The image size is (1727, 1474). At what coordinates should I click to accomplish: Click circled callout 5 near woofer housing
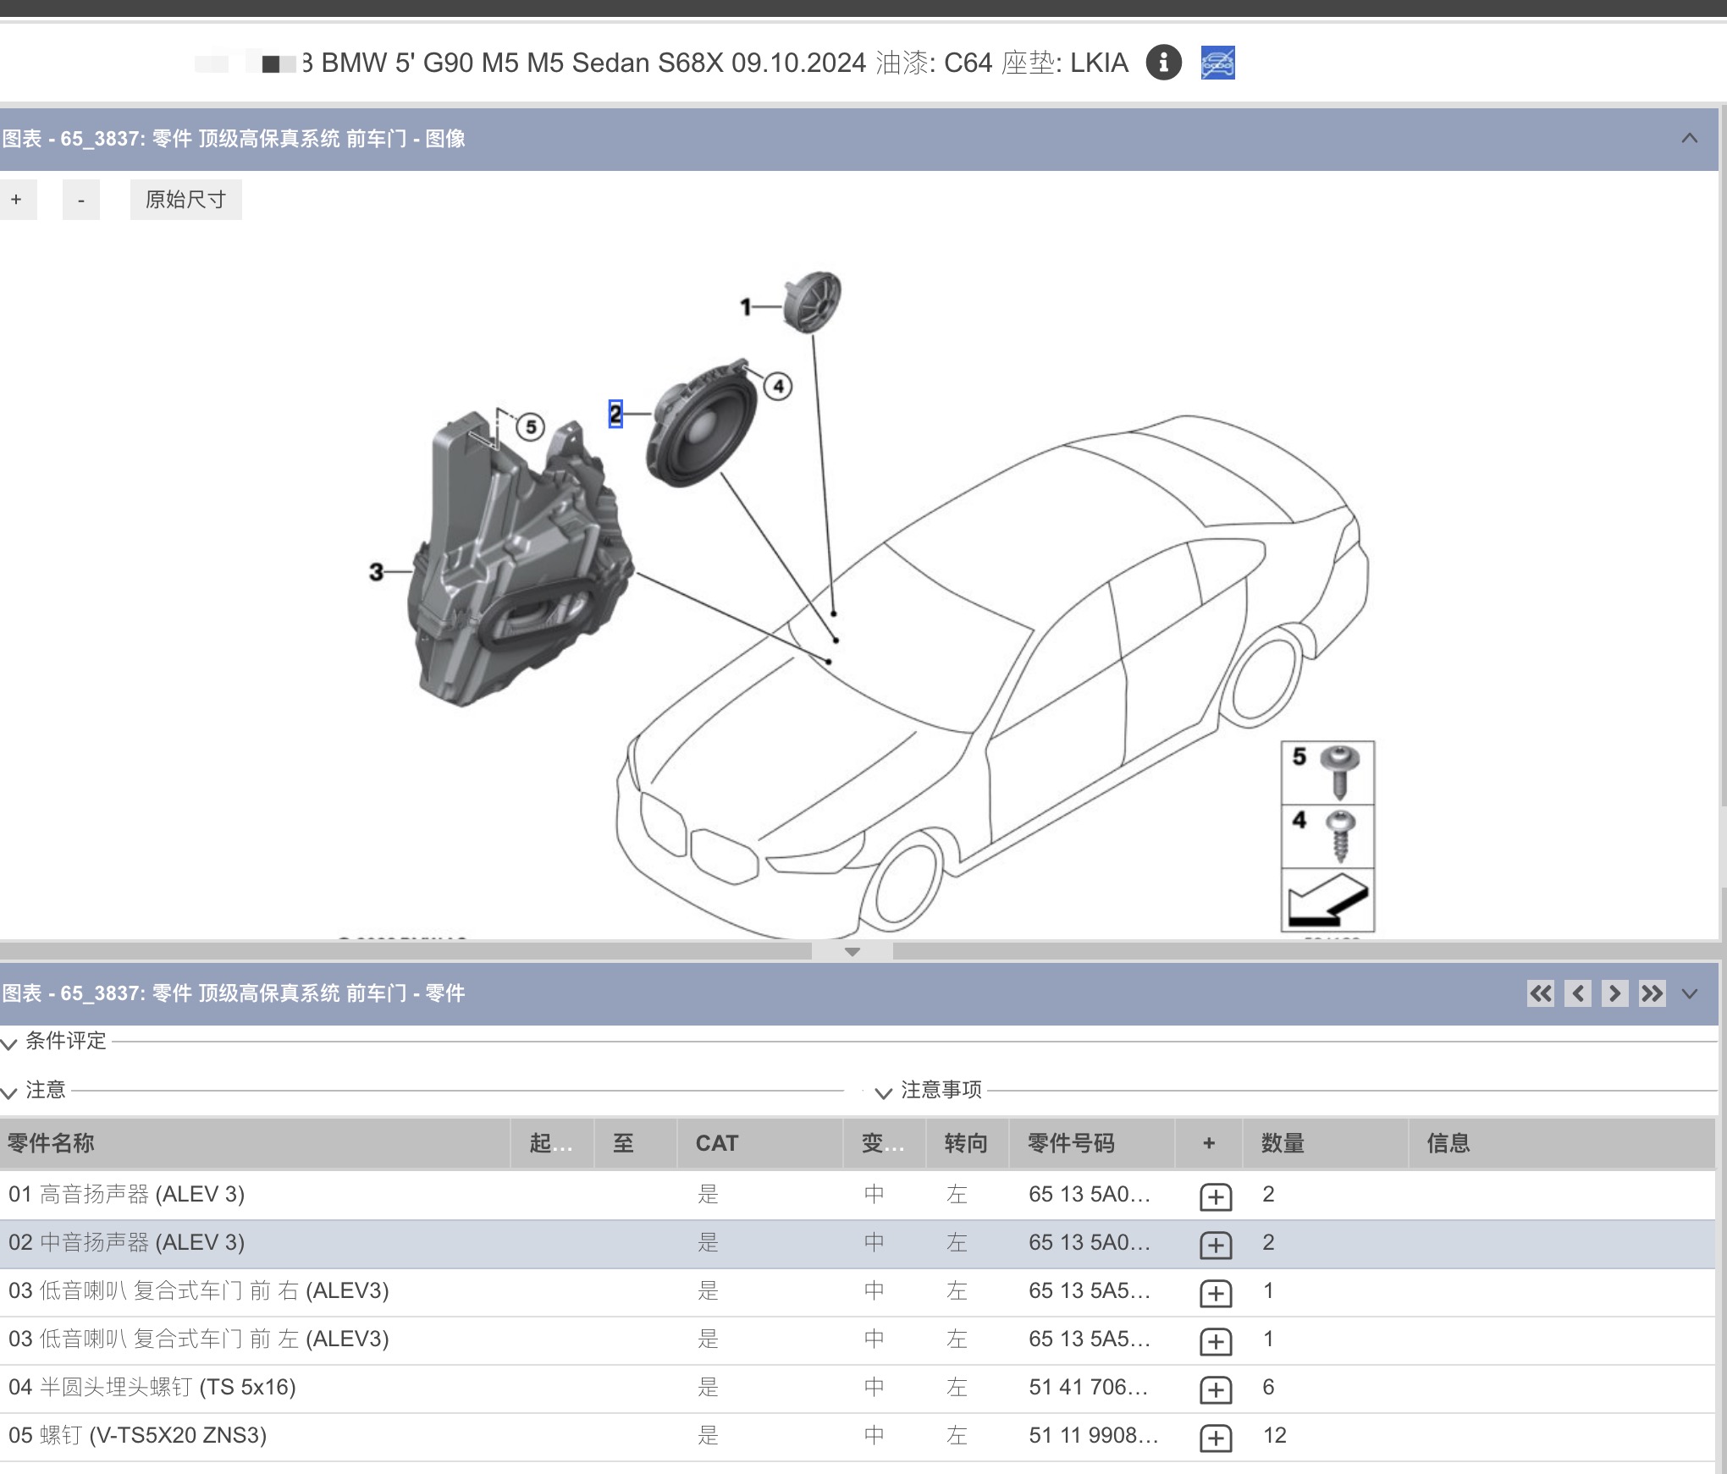coord(531,426)
